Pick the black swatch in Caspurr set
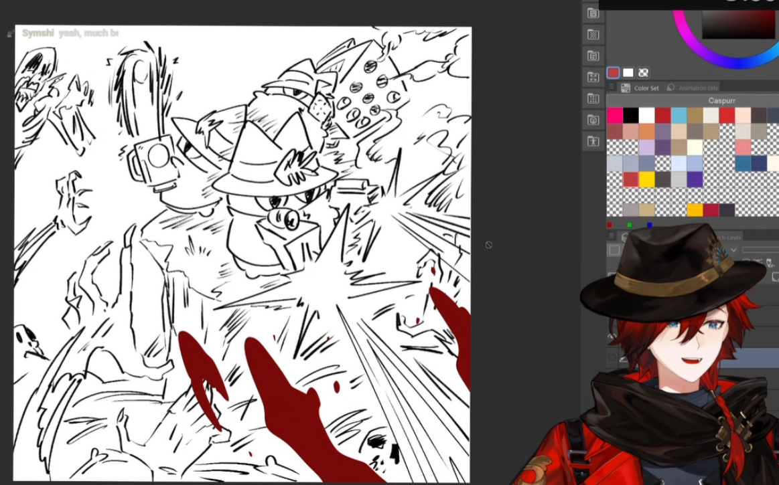Image resolution: width=779 pixels, height=485 pixels. pyautogui.click(x=630, y=115)
